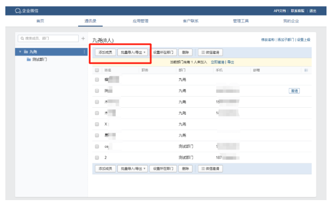The image size is (334, 206).
Task: Go to the 首页 tab
Action: pyautogui.click(x=40, y=21)
